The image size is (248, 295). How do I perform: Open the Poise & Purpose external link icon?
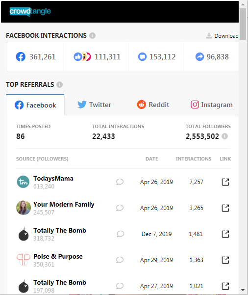point(225,260)
